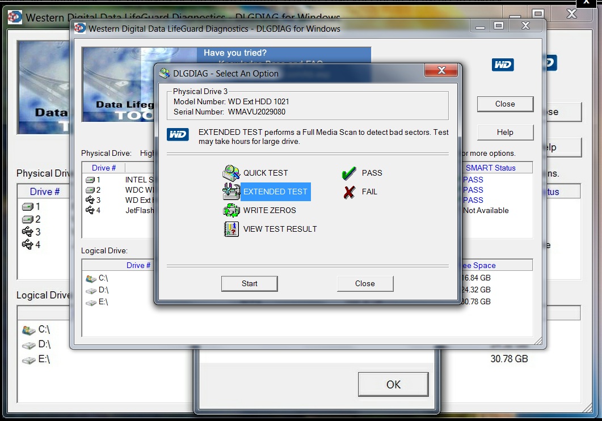Close the DLGDIAG dialog with red X

pos(441,70)
